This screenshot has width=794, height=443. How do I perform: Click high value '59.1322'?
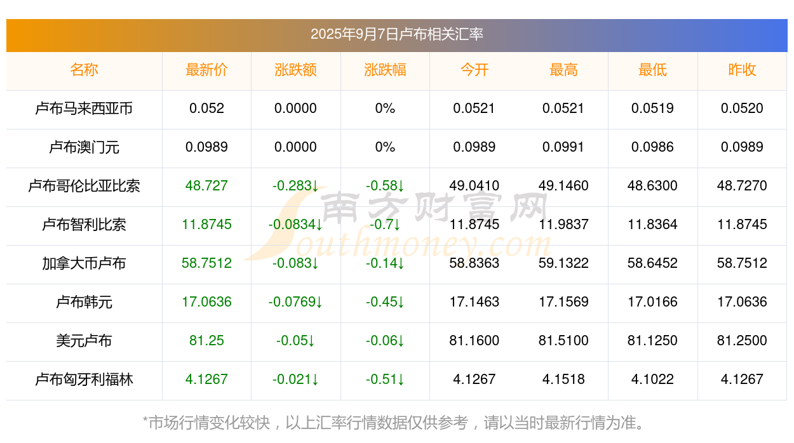563,263
